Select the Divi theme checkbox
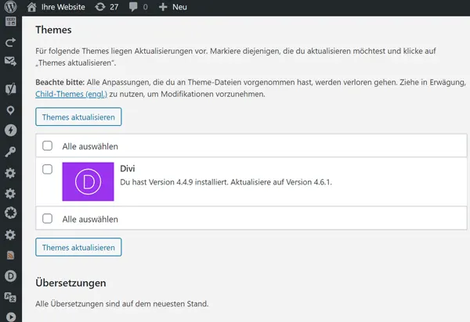Image resolution: width=470 pixels, height=322 pixels. tap(47, 170)
